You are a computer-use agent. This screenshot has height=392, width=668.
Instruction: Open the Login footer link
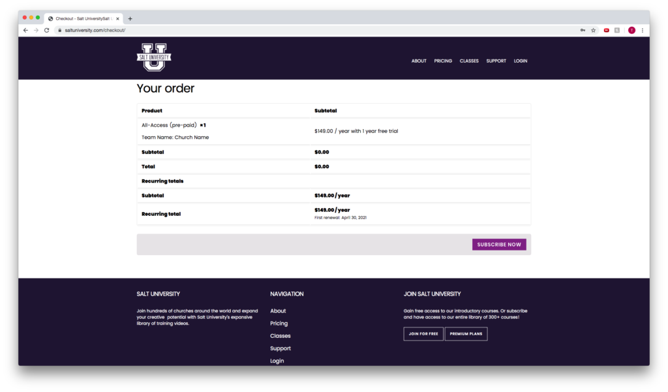(x=277, y=361)
